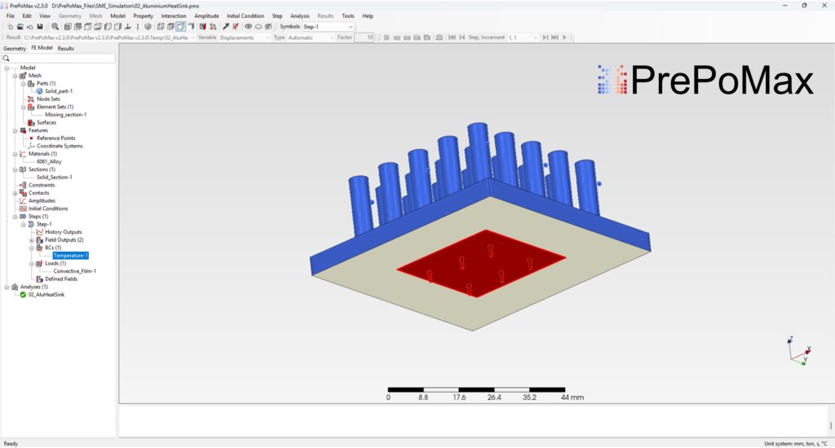The image size is (835, 448).
Task: Expand the Field Outputs (2) node
Action: point(31,240)
